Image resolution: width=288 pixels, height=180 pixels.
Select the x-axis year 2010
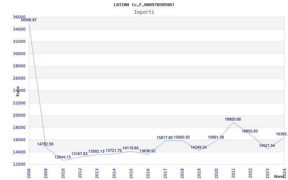pos(63,173)
